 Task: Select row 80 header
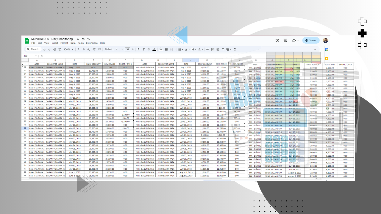[25, 128]
